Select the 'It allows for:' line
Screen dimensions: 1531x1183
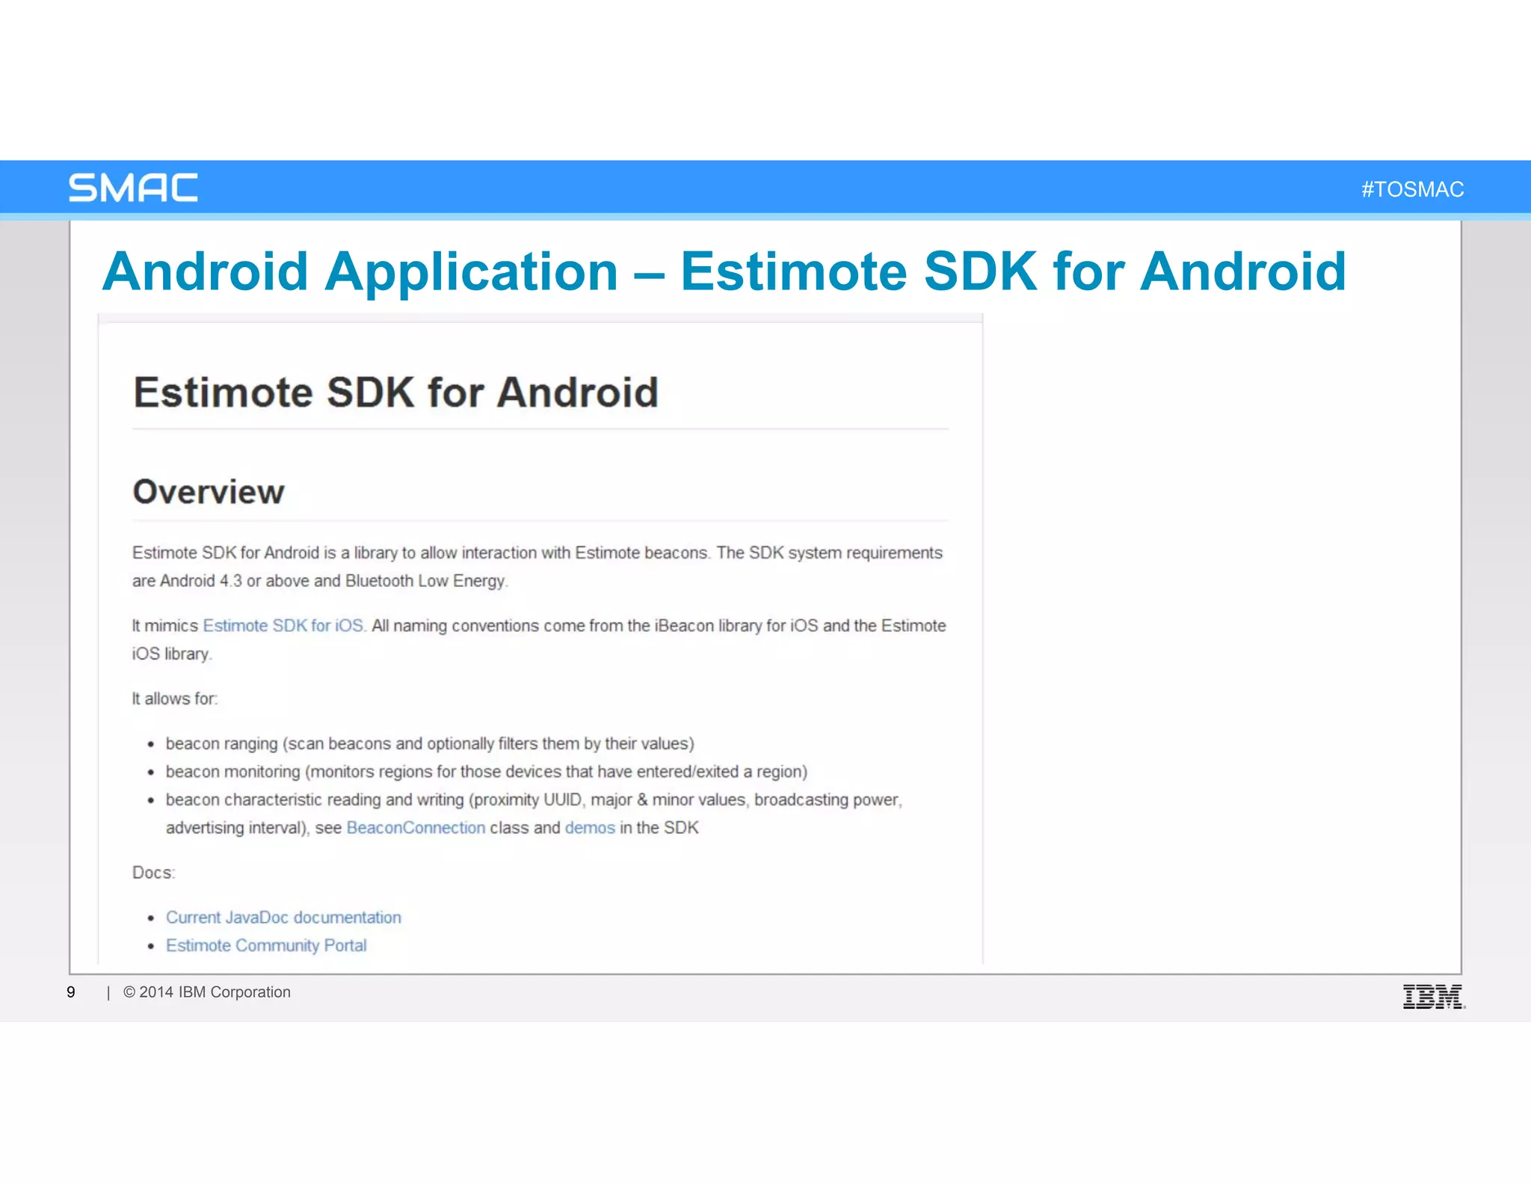coord(175,698)
